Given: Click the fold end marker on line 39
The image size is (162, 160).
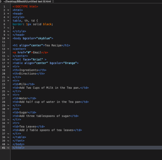Looking at the screenshot, I should pyautogui.click(x=8, y=141).
